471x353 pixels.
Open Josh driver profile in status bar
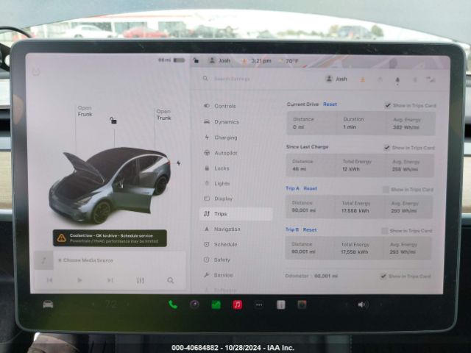[x=219, y=60]
